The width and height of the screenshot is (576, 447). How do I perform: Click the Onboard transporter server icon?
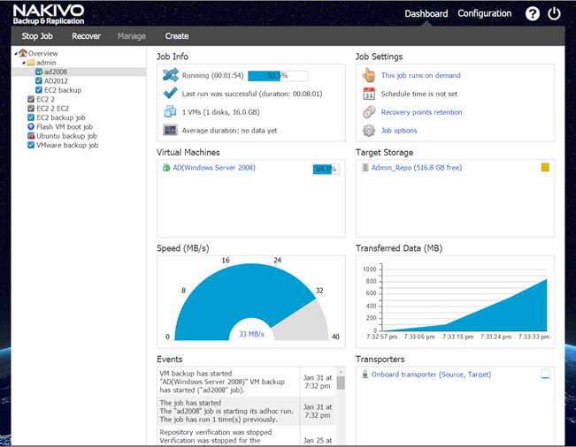365,375
